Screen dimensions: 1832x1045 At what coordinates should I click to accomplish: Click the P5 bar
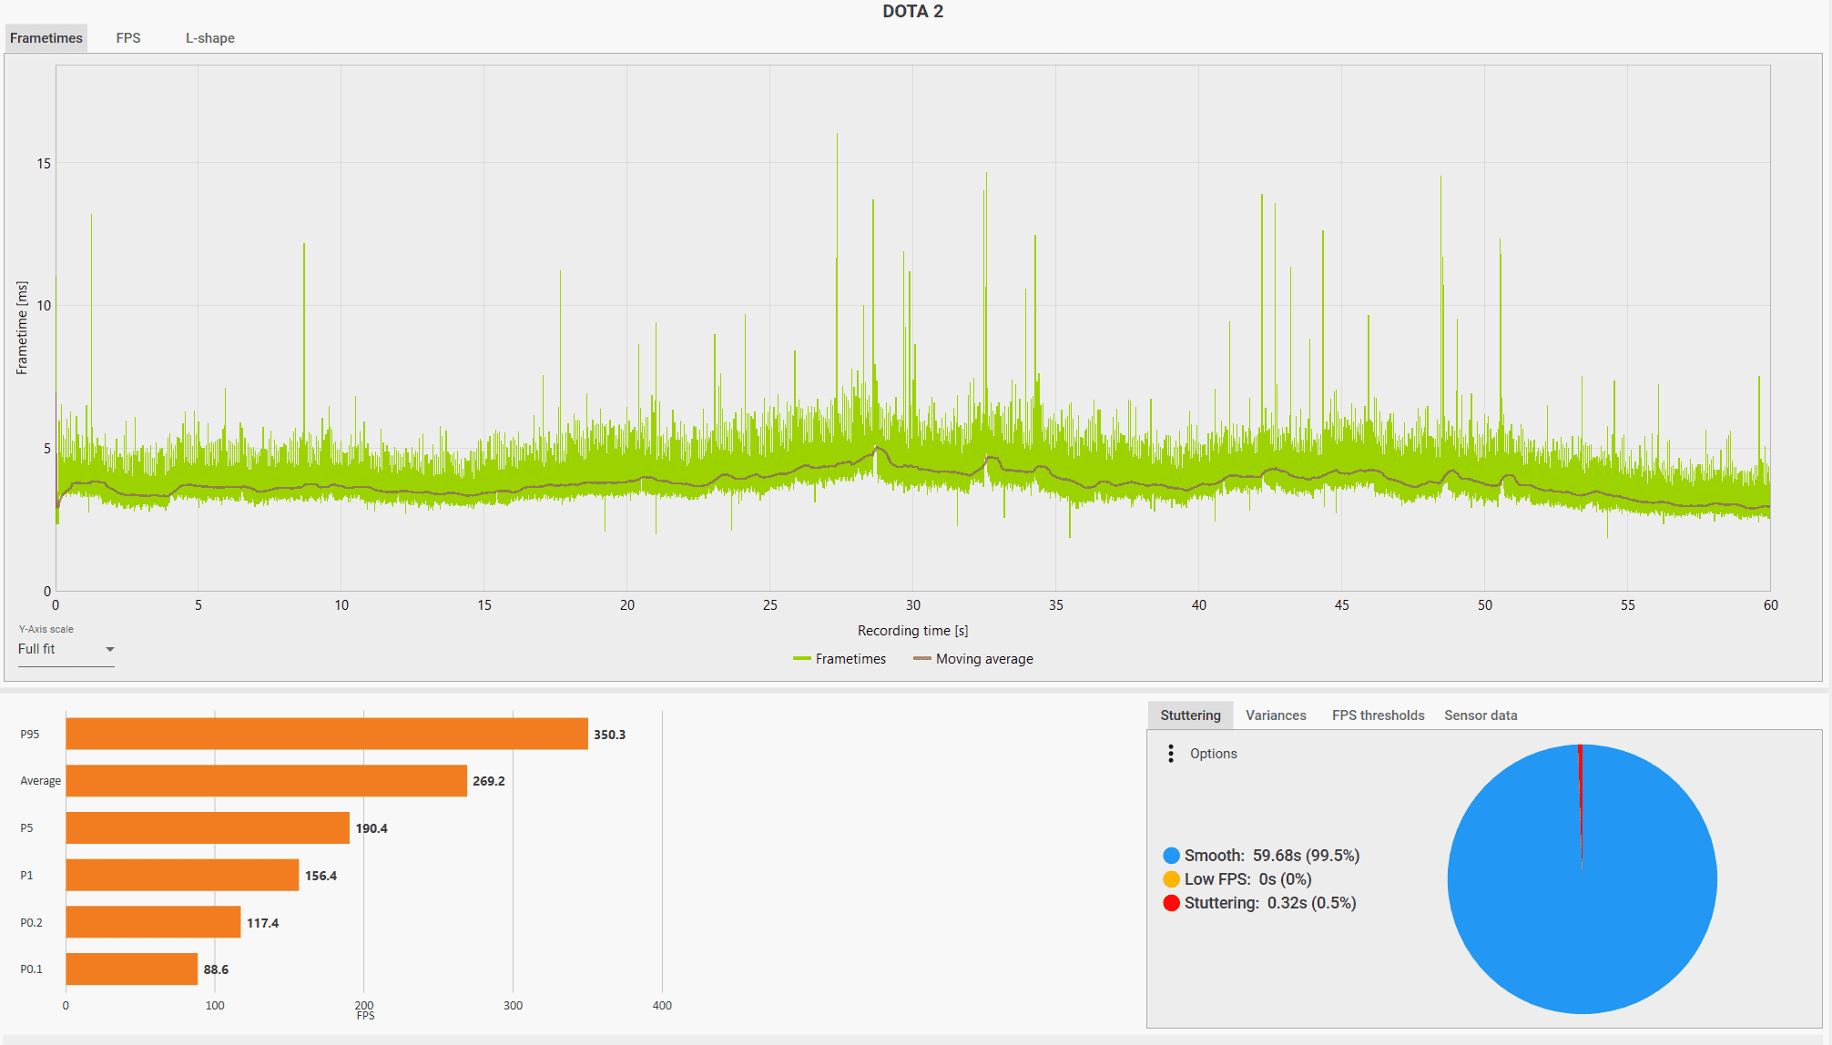tap(208, 828)
